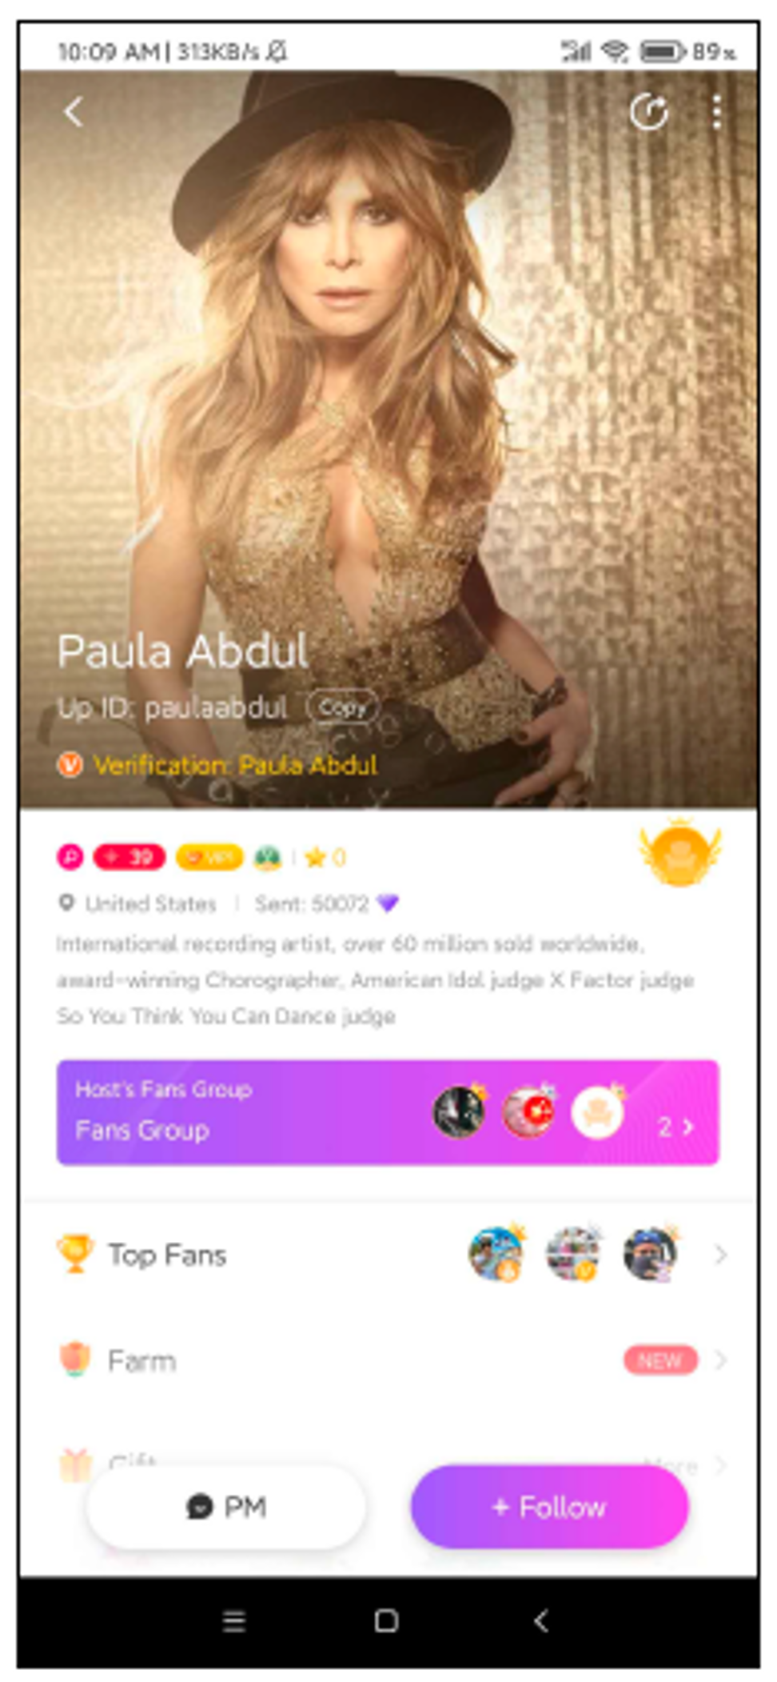Expand the Top Fans chevron

coord(719,1254)
